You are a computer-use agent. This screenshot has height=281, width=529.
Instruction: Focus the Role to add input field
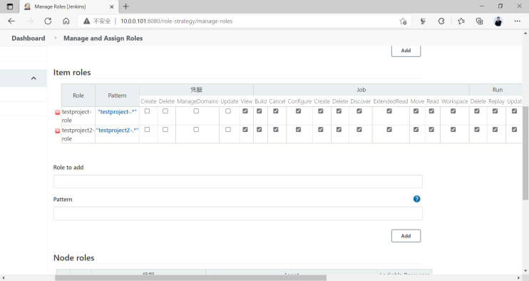coord(238,181)
